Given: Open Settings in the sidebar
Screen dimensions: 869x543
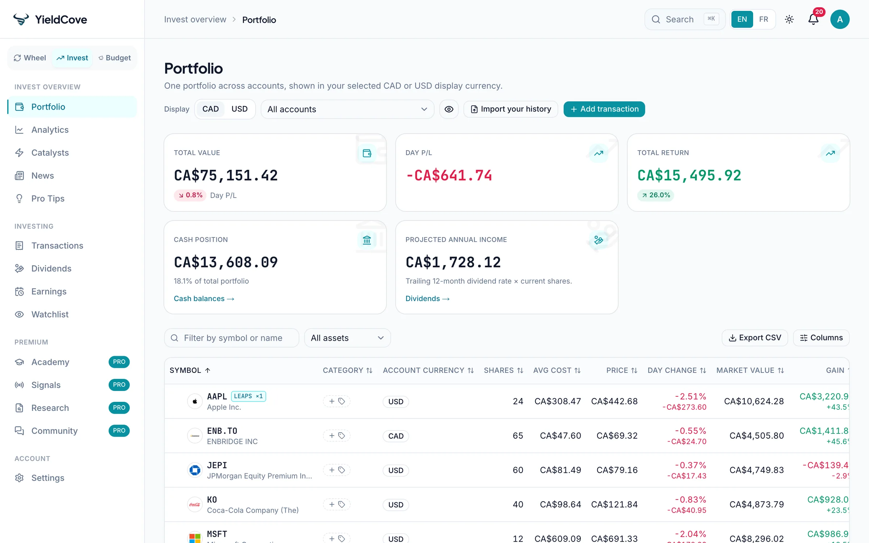Looking at the screenshot, I should click(72, 478).
